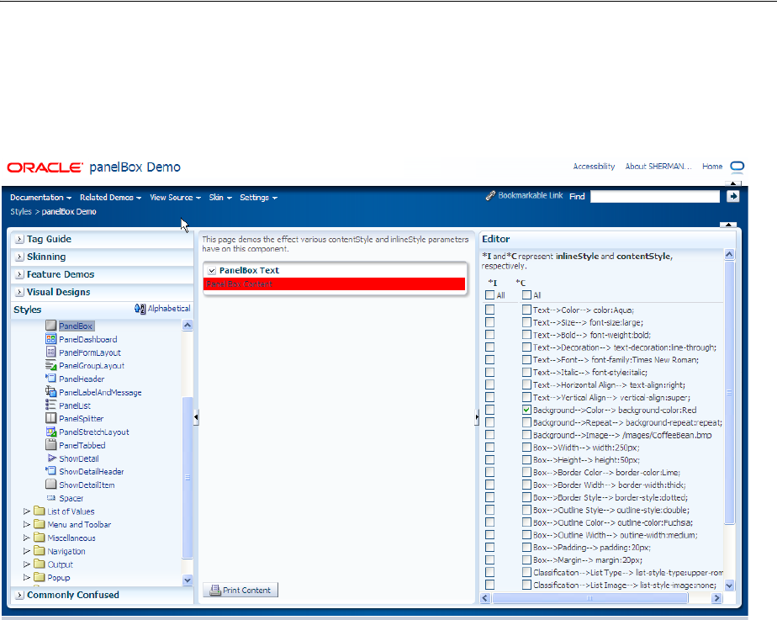The image size is (777, 620).
Task: Click the PanelDashboard tree icon
Action: [50, 339]
